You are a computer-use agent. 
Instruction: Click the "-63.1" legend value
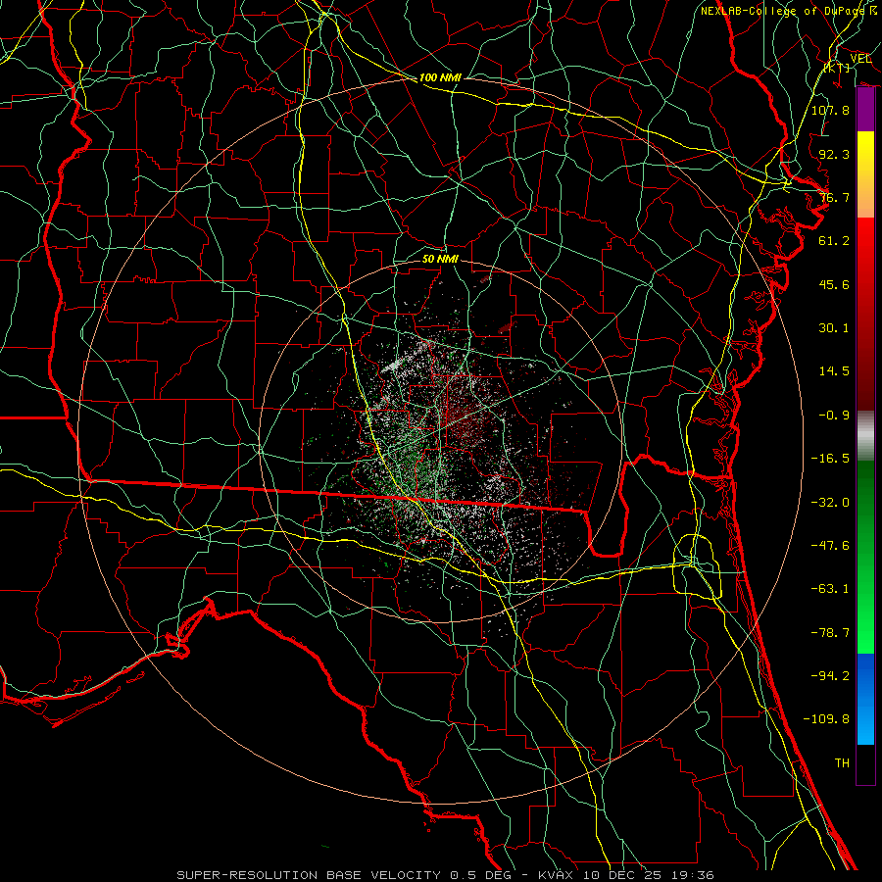coord(830,589)
